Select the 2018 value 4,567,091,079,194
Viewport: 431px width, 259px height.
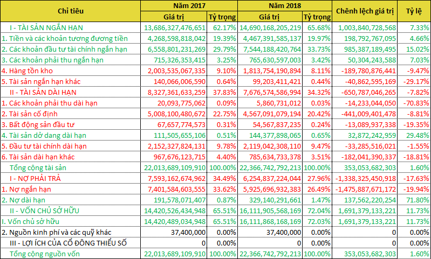pyautogui.click(x=273, y=114)
